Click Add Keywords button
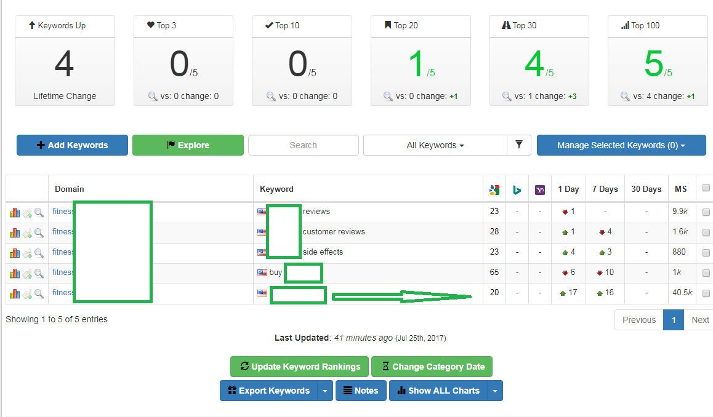 click(72, 145)
